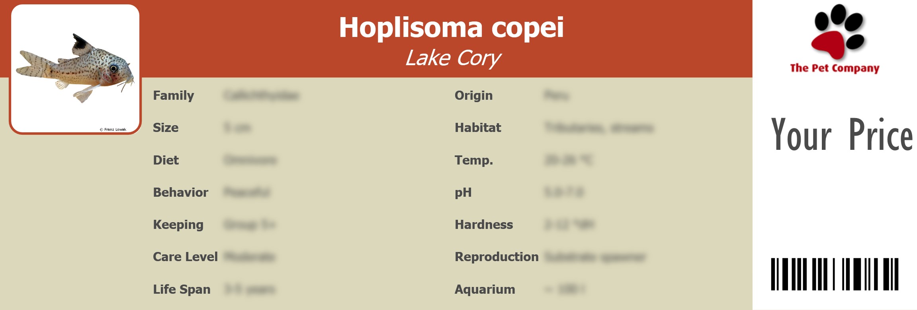Viewport: 917px width, 310px height.
Task: Click the Origin label
Action: [x=473, y=95]
